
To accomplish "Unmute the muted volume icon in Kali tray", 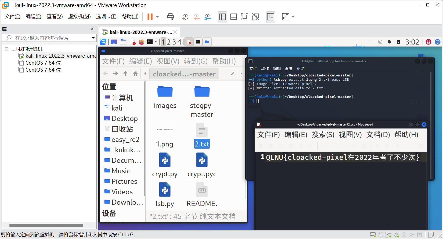I will (380, 42).
